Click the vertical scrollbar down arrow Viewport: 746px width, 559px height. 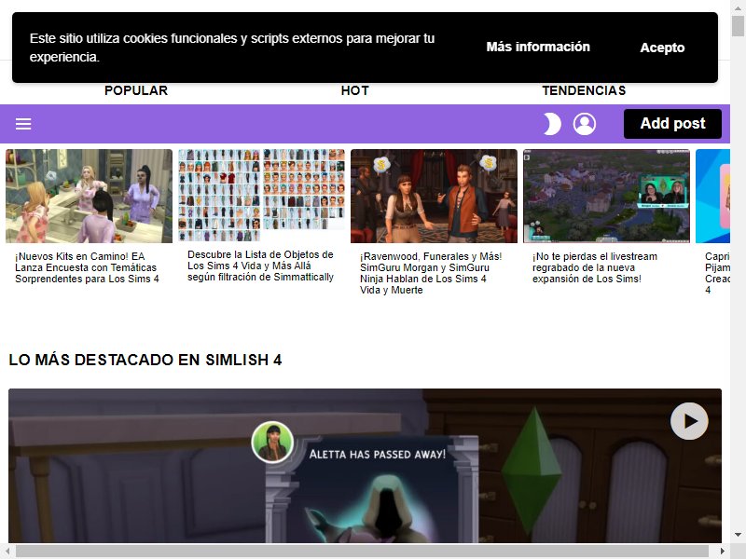[x=738, y=535]
